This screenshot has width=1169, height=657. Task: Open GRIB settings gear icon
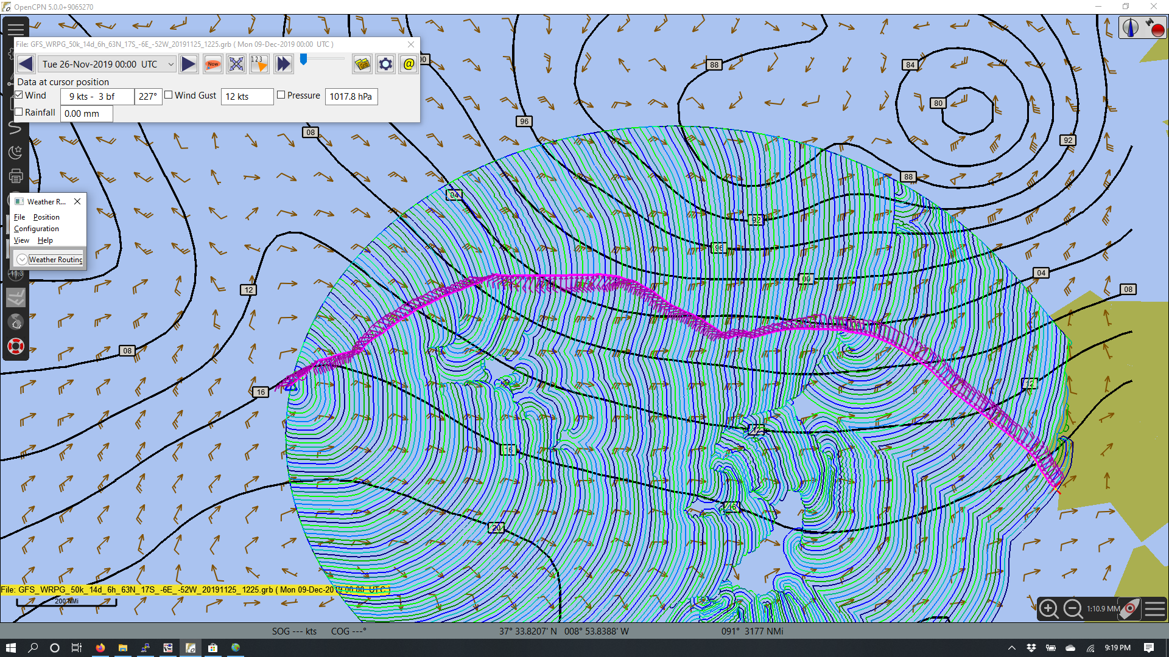385,64
